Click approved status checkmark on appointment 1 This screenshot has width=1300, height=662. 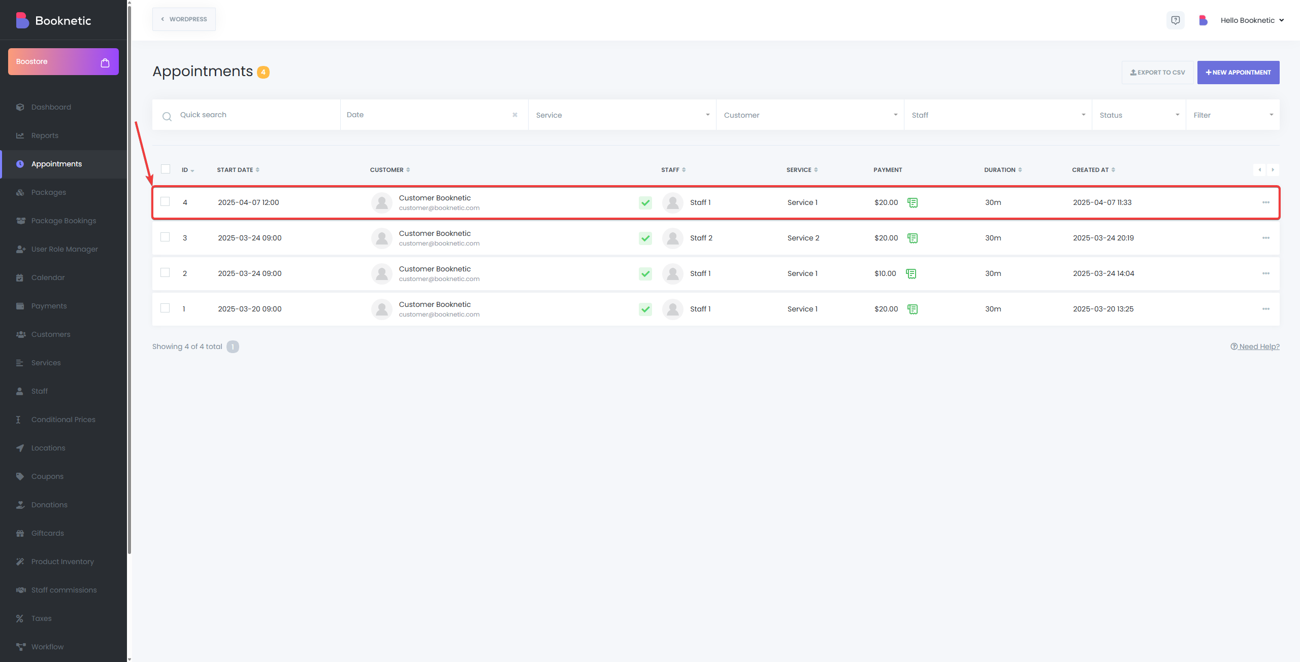[x=645, y=309]
